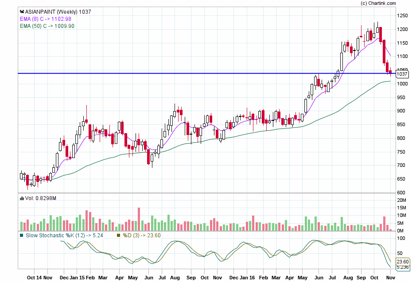
Task: Click the 100 stochastic axis label
Action: pos(401,239)
